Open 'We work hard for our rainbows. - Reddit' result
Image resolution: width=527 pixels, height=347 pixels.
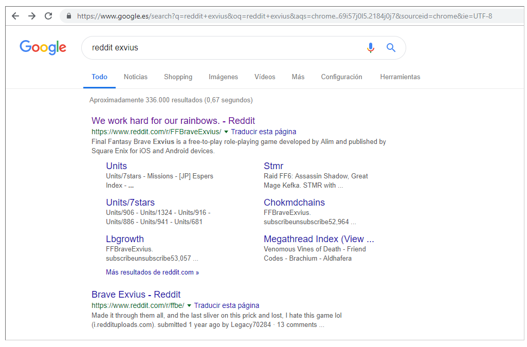tap(173, 121)
